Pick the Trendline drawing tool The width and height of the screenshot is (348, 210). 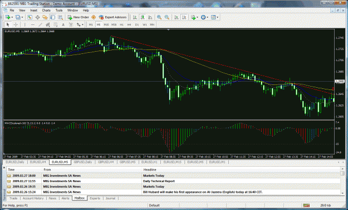[40, 24]
